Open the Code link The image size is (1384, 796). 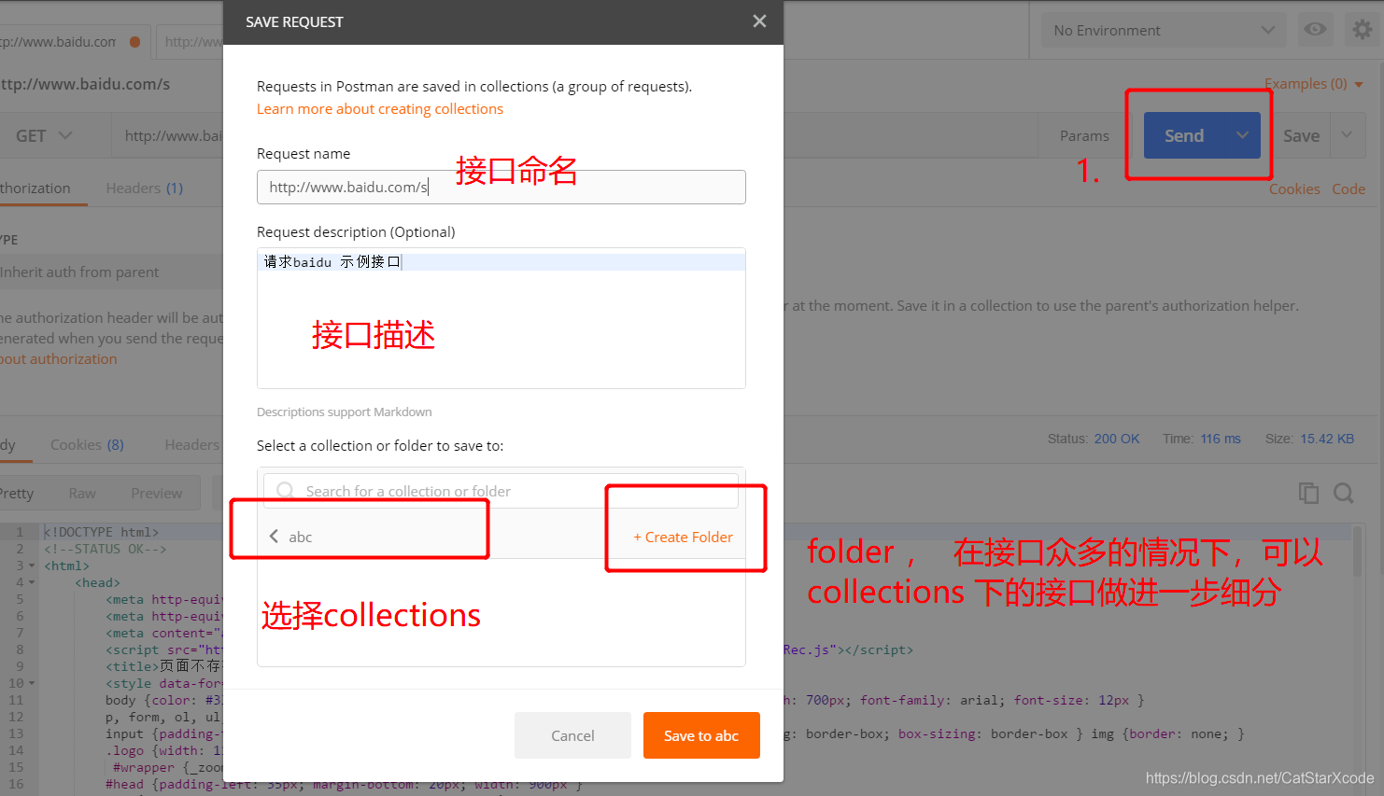pos(1349,189)
